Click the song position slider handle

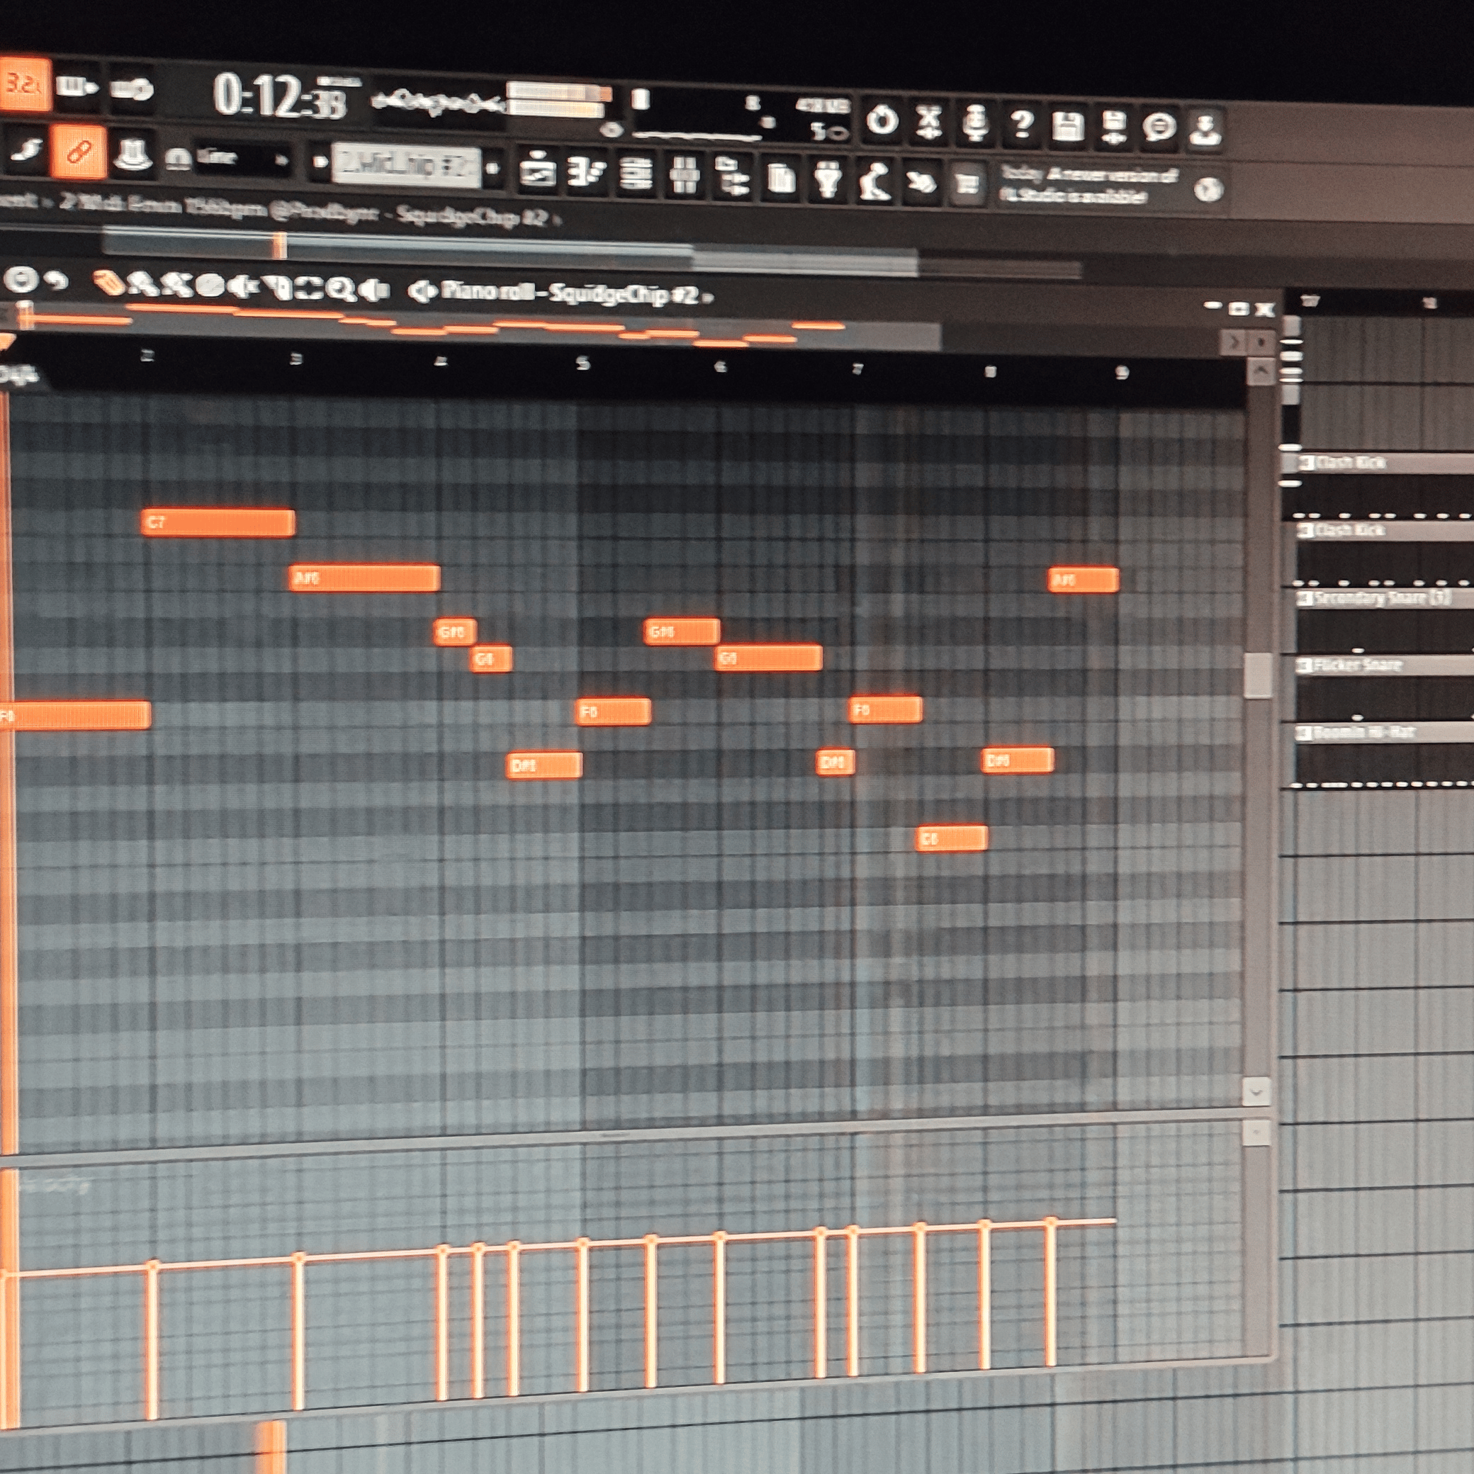pyautogui.click(x=280, y=246)
